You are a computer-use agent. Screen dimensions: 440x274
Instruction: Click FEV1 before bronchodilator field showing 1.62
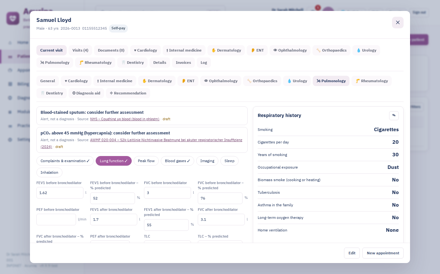[x=60, y=193]
